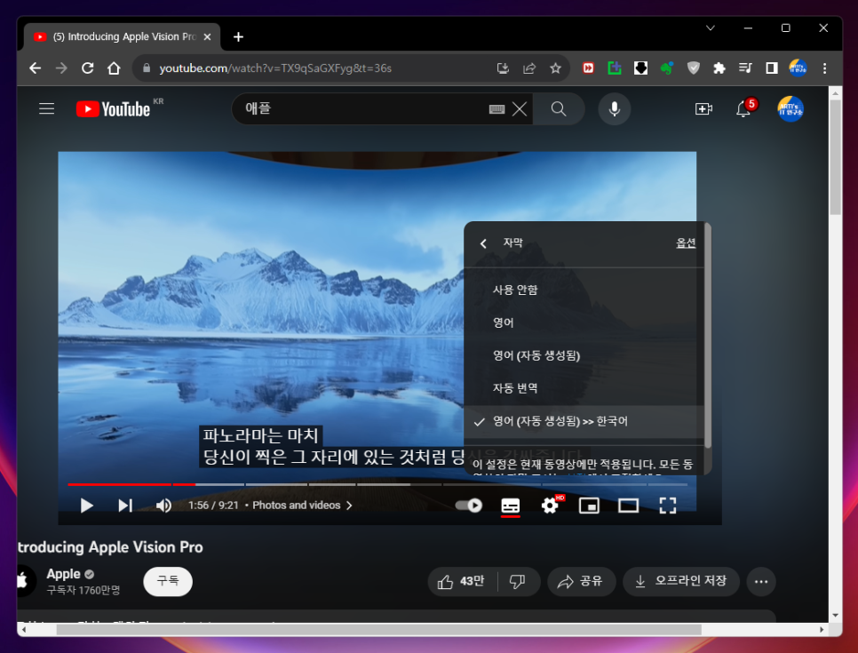Reload the page

pyautogui.click(x=88, y=68)
